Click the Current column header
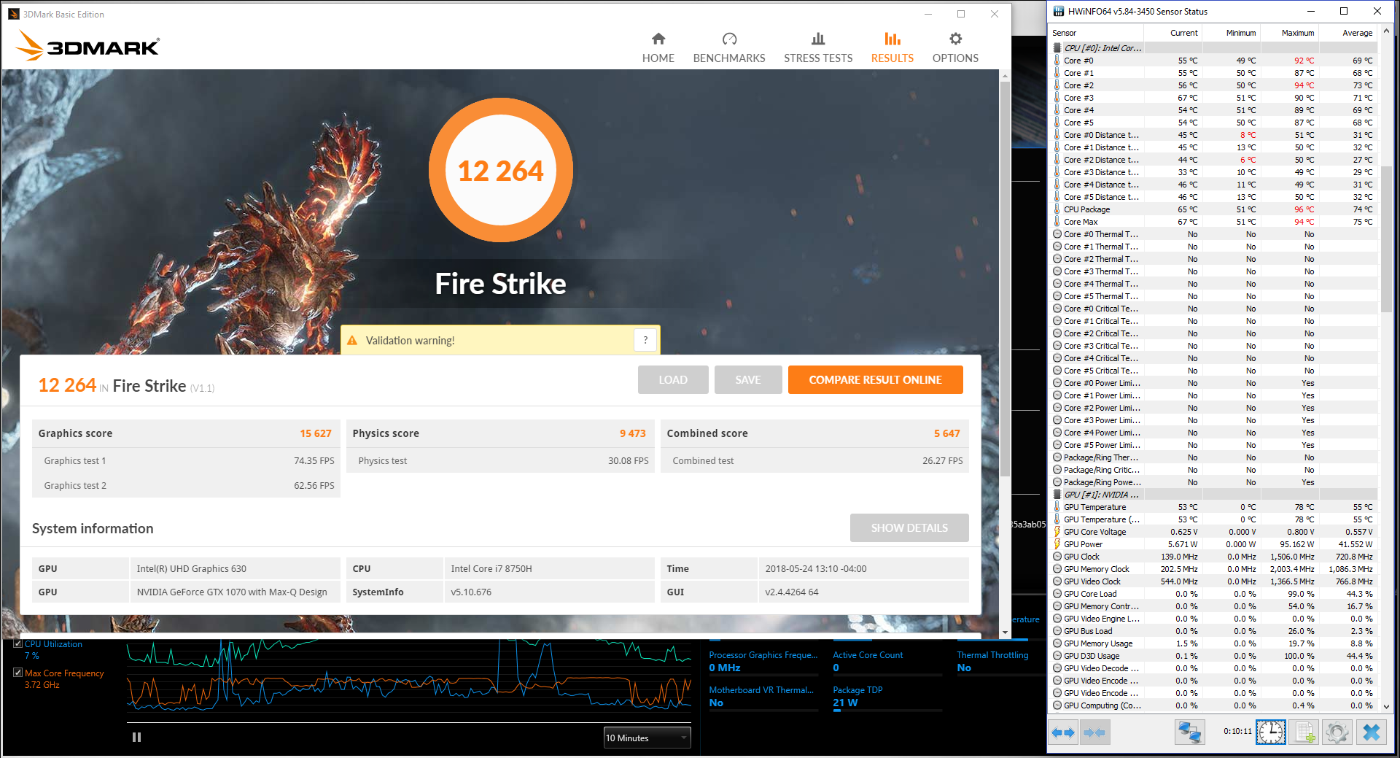This screenshot has width=1400, height=758. [1172, 33]
